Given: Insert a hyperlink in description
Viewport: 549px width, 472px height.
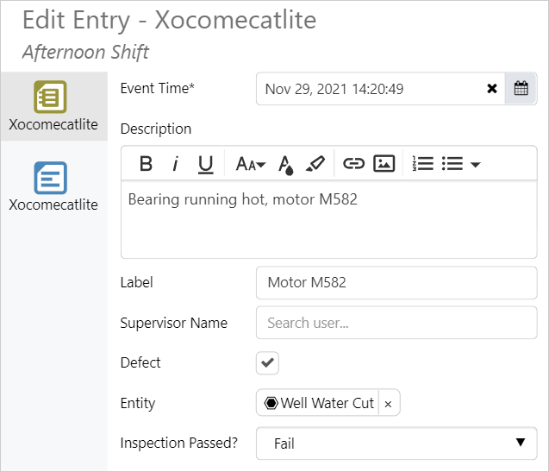Looking at the screenshot, I should click(353, 164).
